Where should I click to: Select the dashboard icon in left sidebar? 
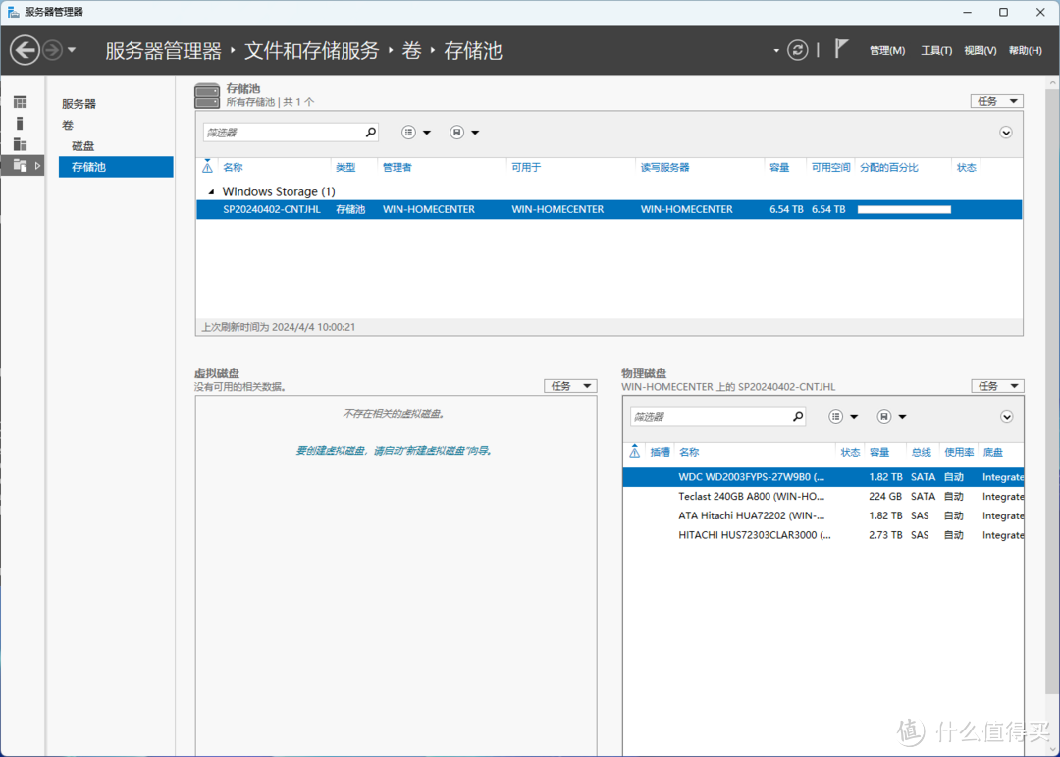click(21, 102)
